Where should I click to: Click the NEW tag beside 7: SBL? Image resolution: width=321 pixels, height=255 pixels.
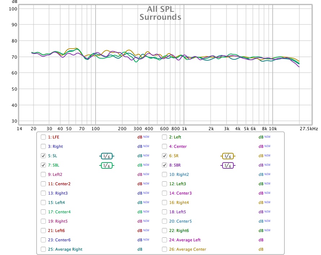tap(146, 165)
